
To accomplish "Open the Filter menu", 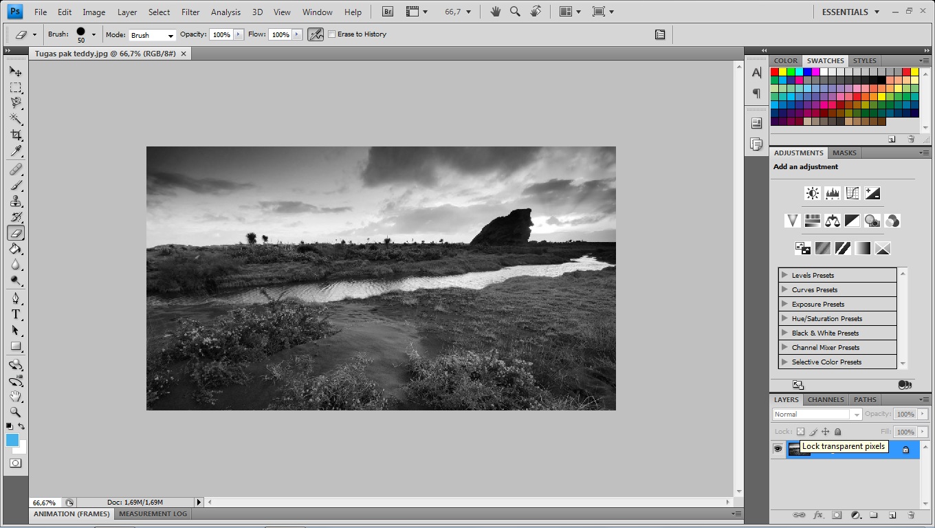I will click(x=190, y=12).
